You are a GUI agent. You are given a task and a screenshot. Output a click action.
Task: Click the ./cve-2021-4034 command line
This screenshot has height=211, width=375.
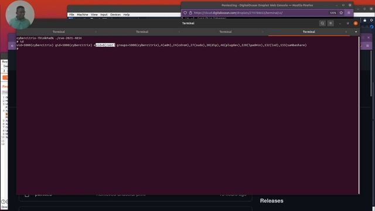click(49, 38)
